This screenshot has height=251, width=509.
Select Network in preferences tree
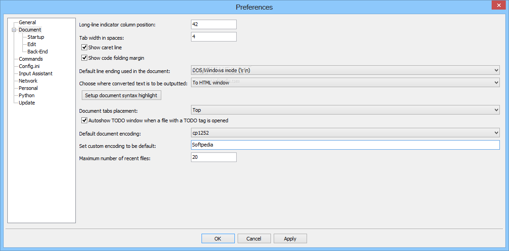point(28,81)
